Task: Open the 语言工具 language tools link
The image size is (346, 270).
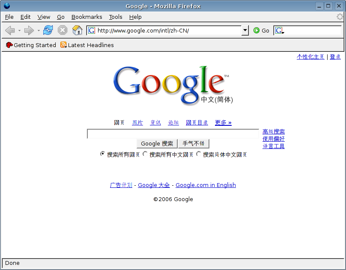Action: 274,146
